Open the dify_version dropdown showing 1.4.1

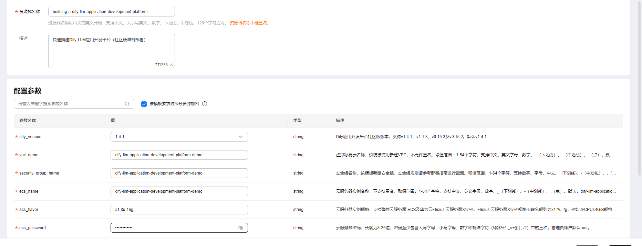179,137
